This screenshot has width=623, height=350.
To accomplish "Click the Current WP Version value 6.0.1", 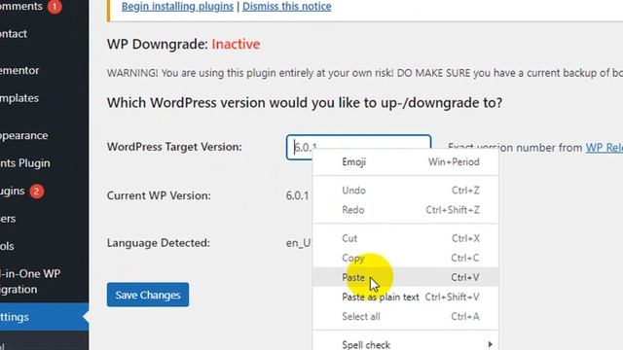I will click(x=297, y=195).
